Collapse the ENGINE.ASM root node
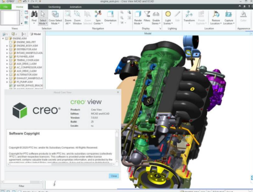Screen dimensions: 253x192 click(x=3, y=39)
